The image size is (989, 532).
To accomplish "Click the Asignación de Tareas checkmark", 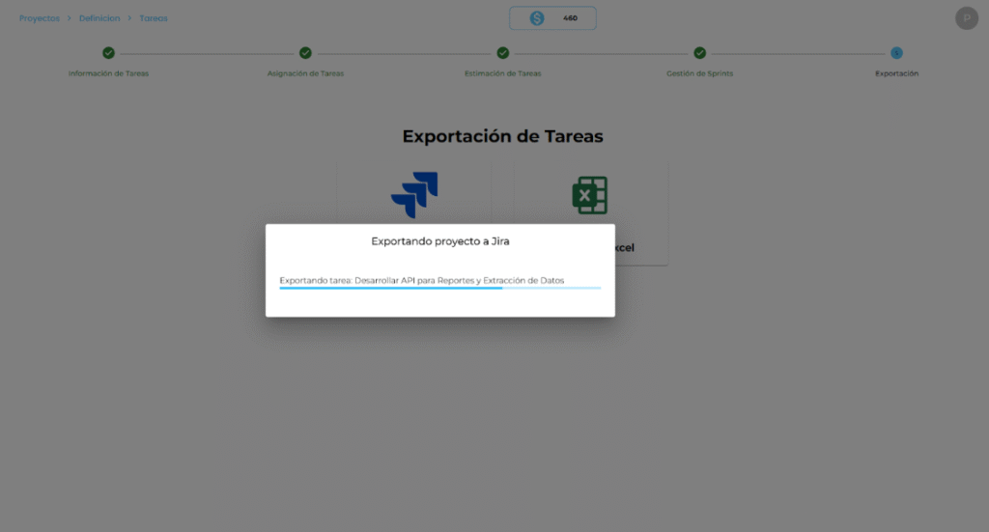I will coord(305,53).
